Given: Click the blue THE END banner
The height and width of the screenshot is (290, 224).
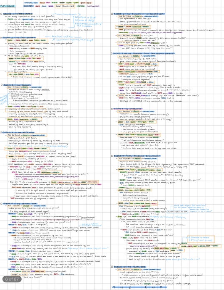Looking at the screenshot, I should point(139,287).
